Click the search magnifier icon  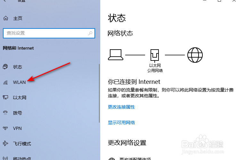click(x=90, y=33)
